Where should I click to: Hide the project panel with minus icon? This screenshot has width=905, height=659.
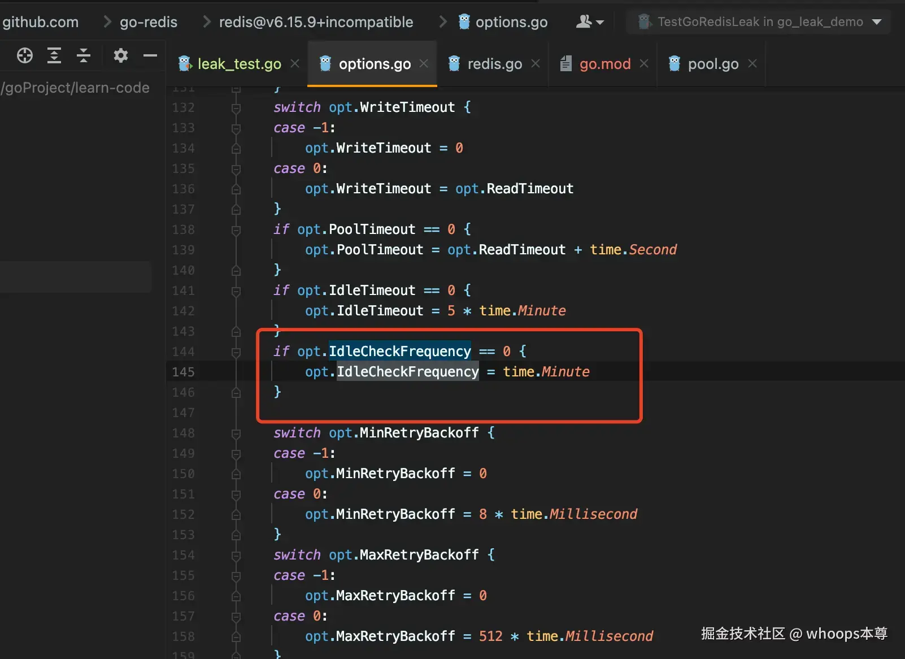[150, 55]
